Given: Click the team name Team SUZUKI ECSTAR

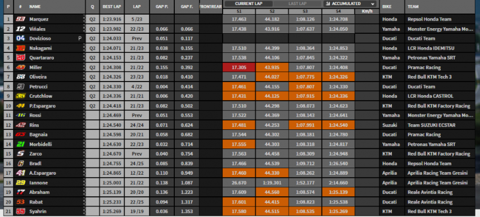Looking at the screenshot, I should click(432, 125).
